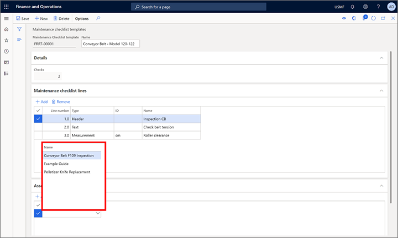Toggle the select-all checkbox in checklist lines header
The image size is (398, 238).
coord(38,110)
